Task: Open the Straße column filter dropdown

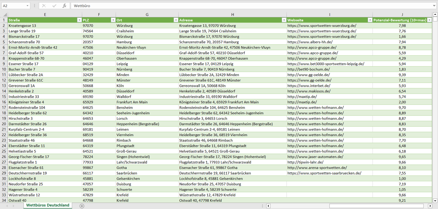Action: (x=79, y=20)
